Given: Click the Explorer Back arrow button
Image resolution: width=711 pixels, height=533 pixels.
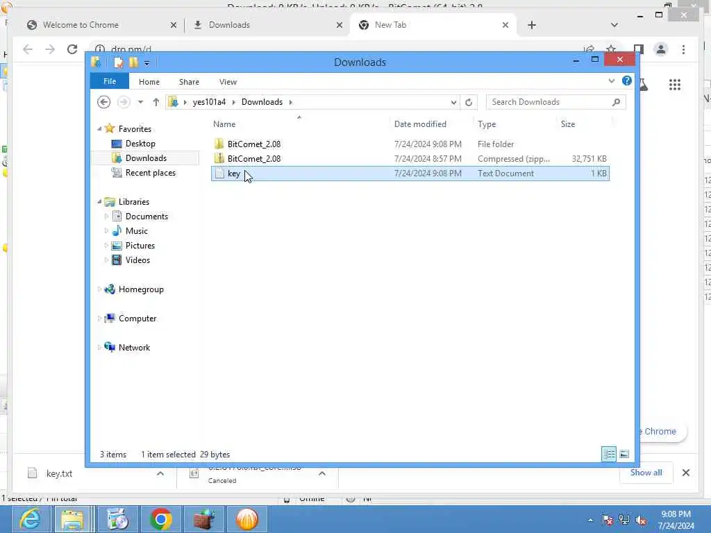Looking at the screenshot, I should [x=104, y=102].
